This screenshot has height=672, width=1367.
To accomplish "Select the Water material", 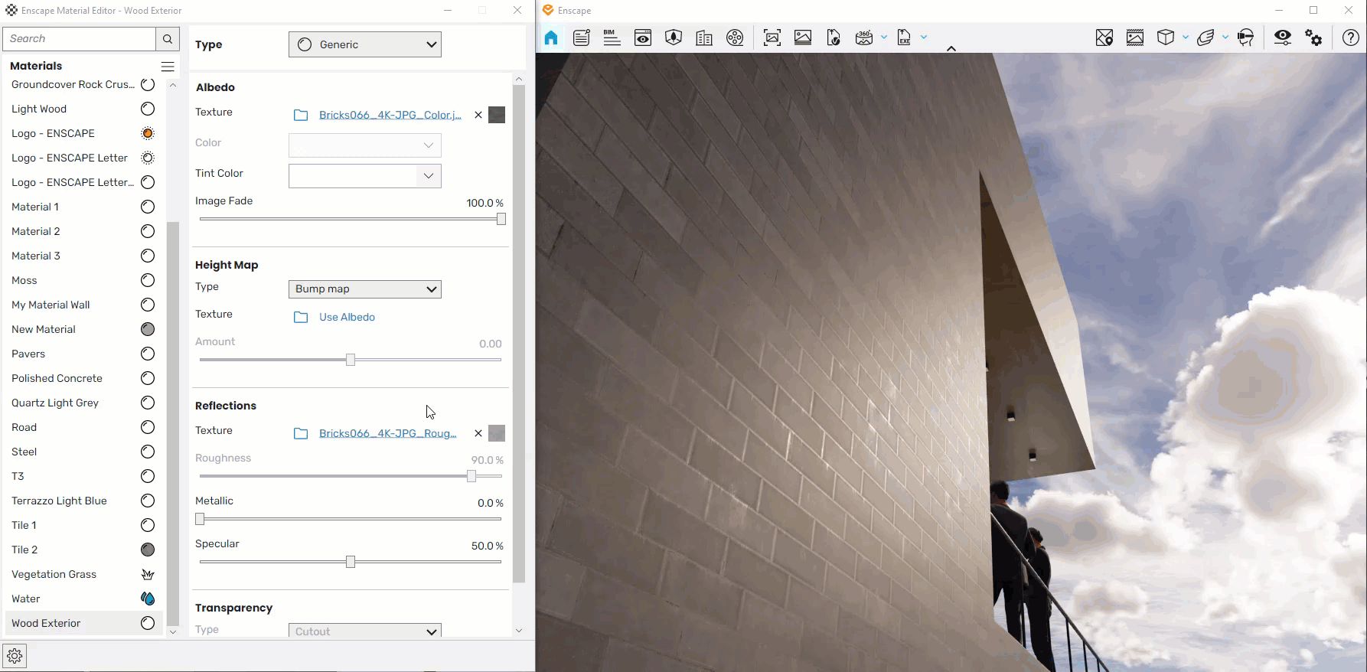I will pyautogui.click(x=83, y=599).
